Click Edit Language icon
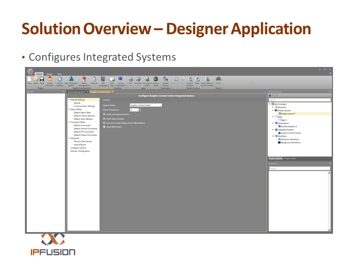This screenshot has width=358, height=268. click(x=103, y=79)
